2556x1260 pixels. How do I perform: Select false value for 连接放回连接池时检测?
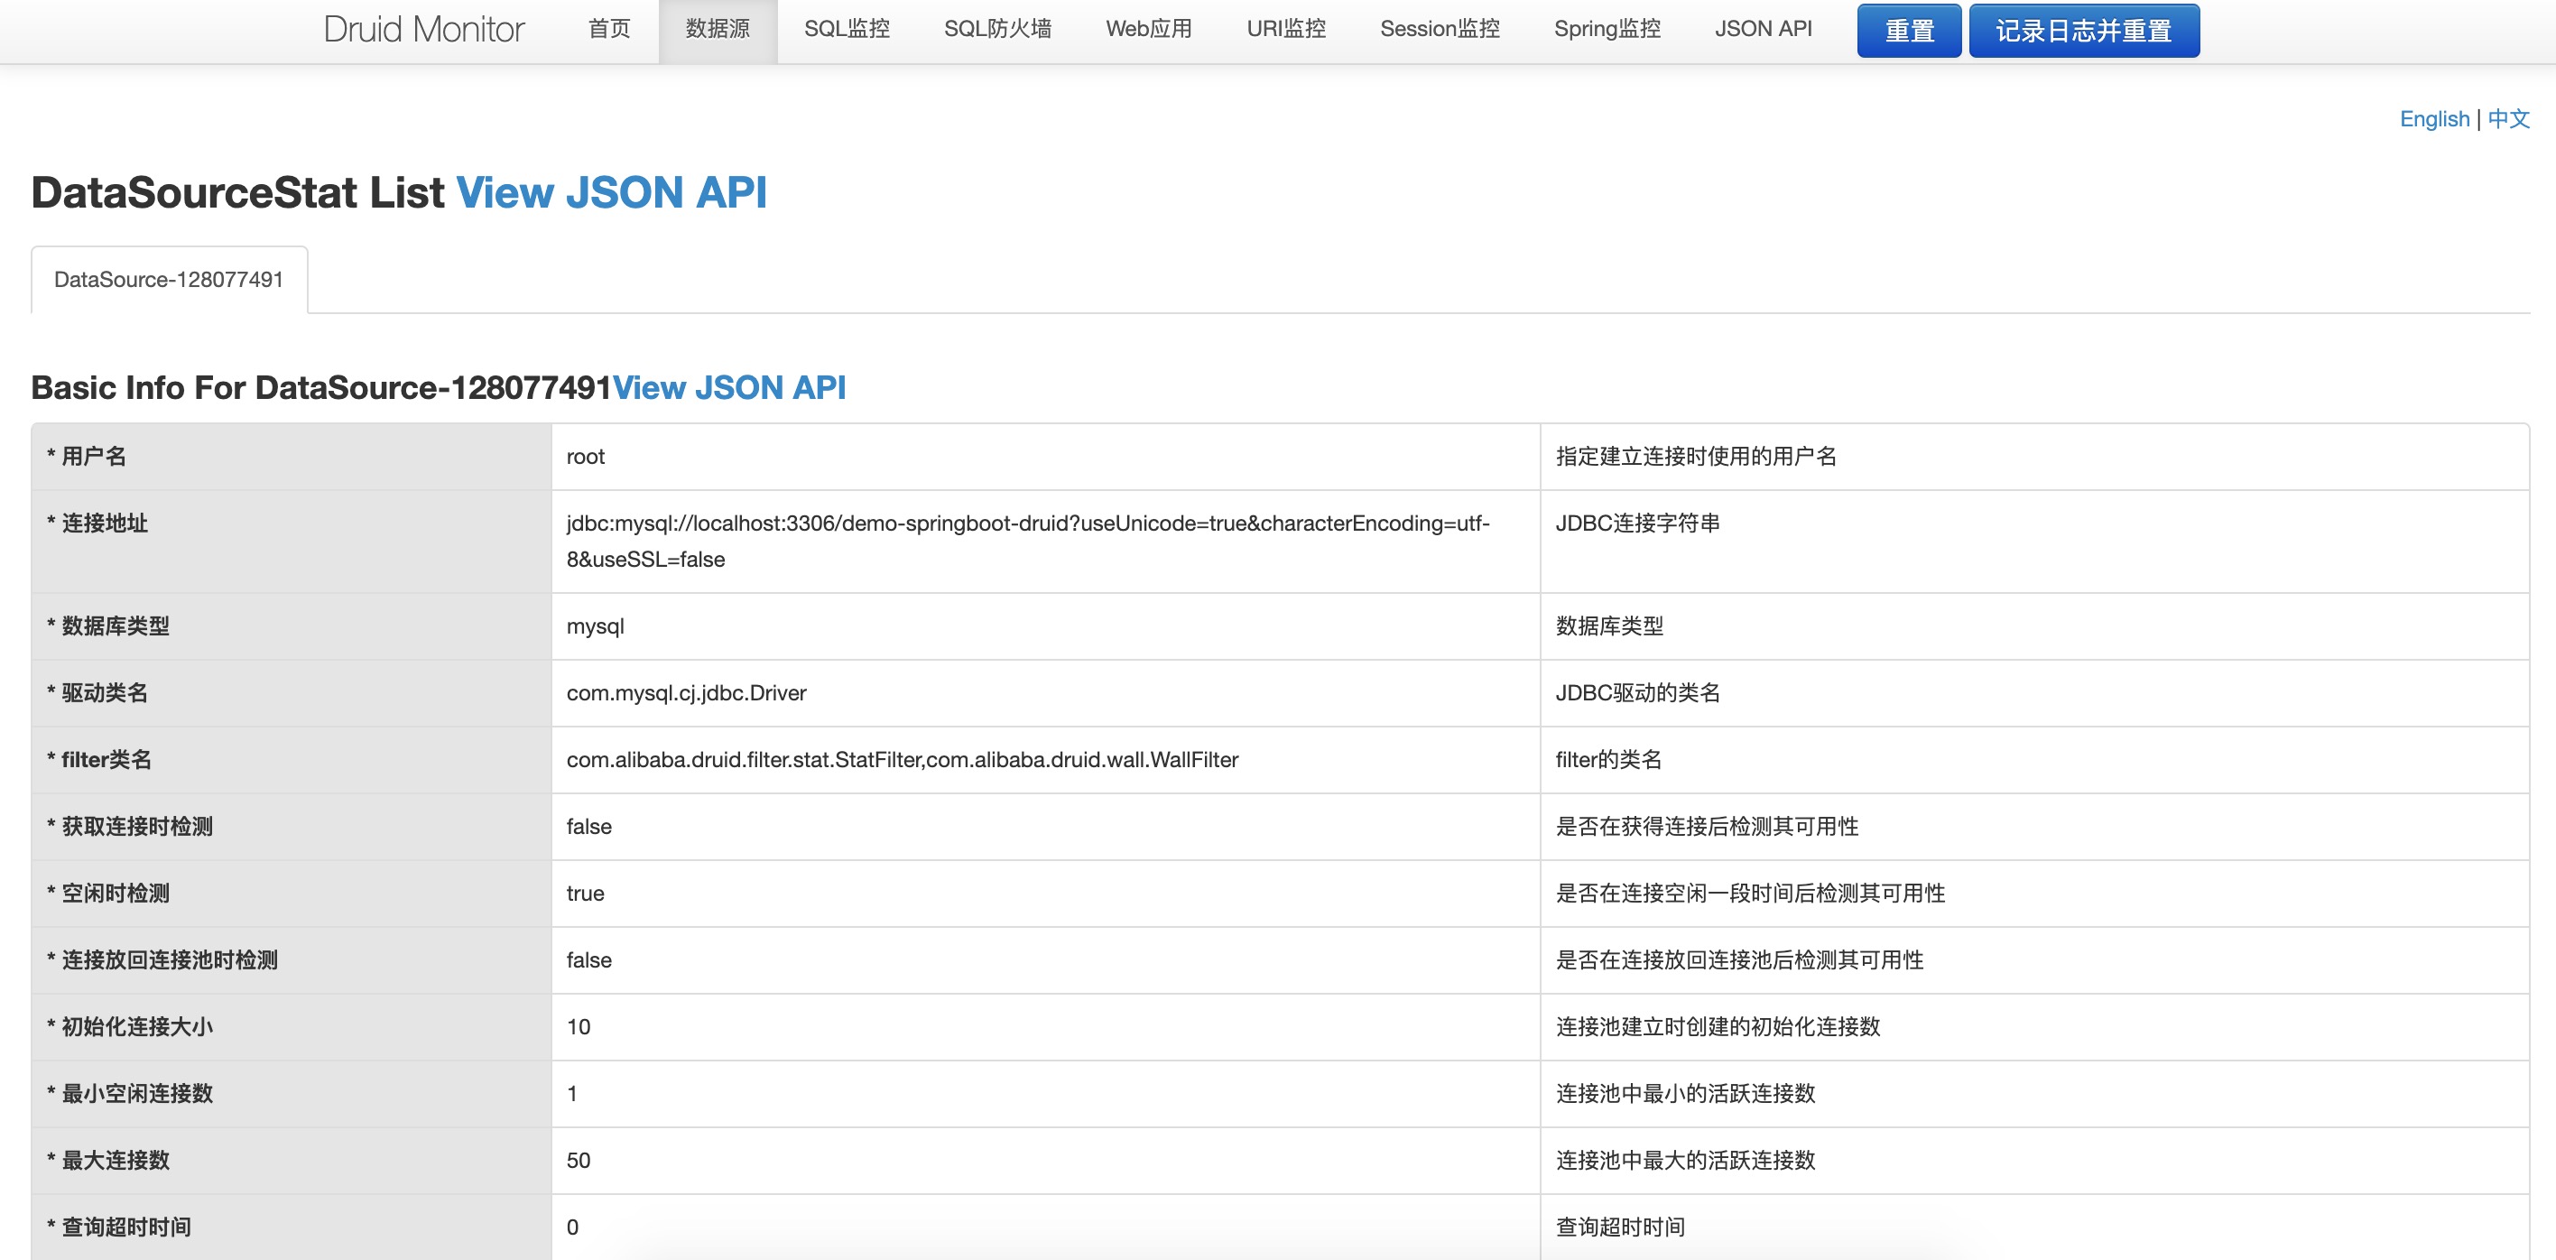coord(588,960)
